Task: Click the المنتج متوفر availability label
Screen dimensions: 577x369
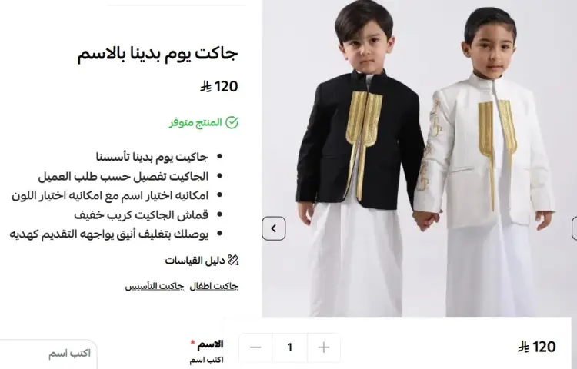Action: coord(195,122)
